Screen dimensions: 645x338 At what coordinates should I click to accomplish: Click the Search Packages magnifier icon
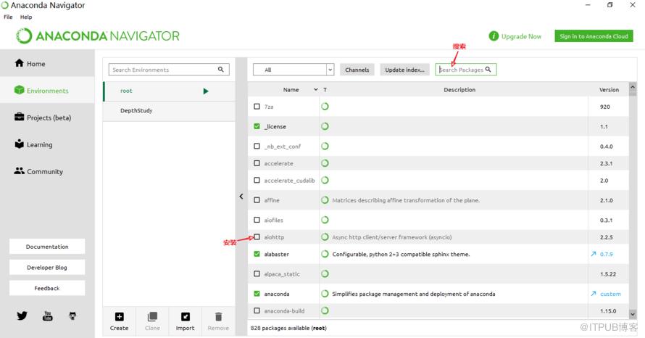[488, 69]
